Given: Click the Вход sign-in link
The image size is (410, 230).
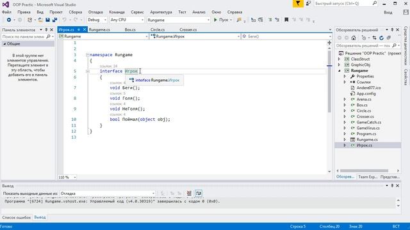Looking at the screenshot, I should click(388, 12).
